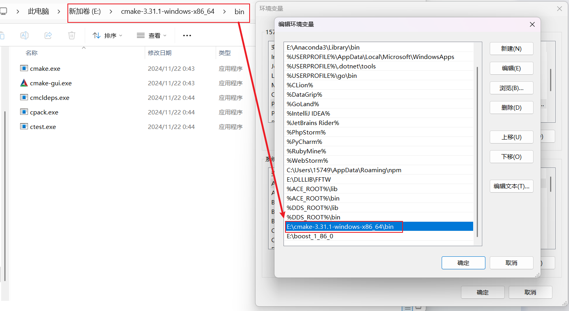Click the 新加卷 (E:) breadcrumb

[85, 11]
